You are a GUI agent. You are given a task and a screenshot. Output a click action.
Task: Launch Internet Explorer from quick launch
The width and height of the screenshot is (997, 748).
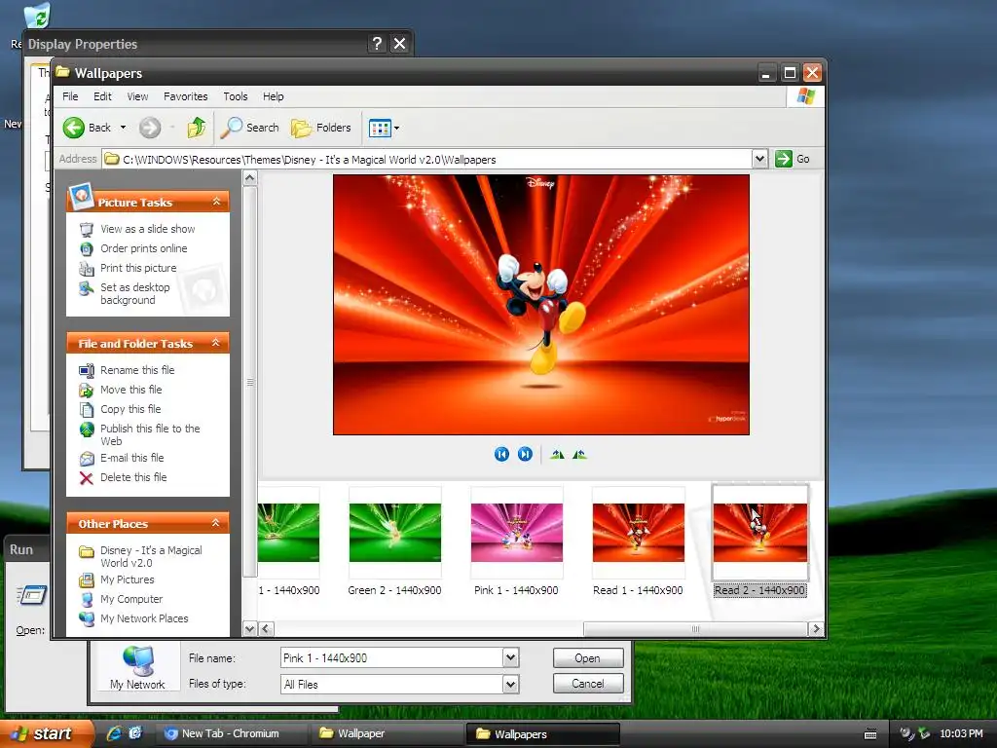coord(114,733)
